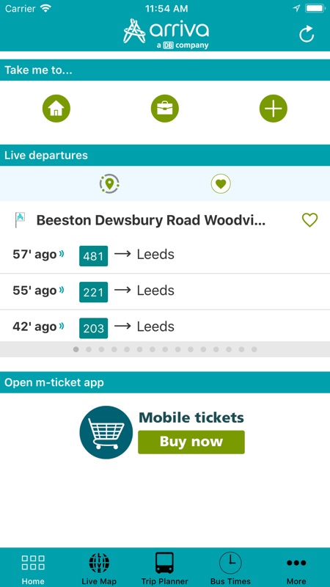Viewport: 330px width, 587px height.
Task: Click the Buy now button
Action: coord(191,442)
